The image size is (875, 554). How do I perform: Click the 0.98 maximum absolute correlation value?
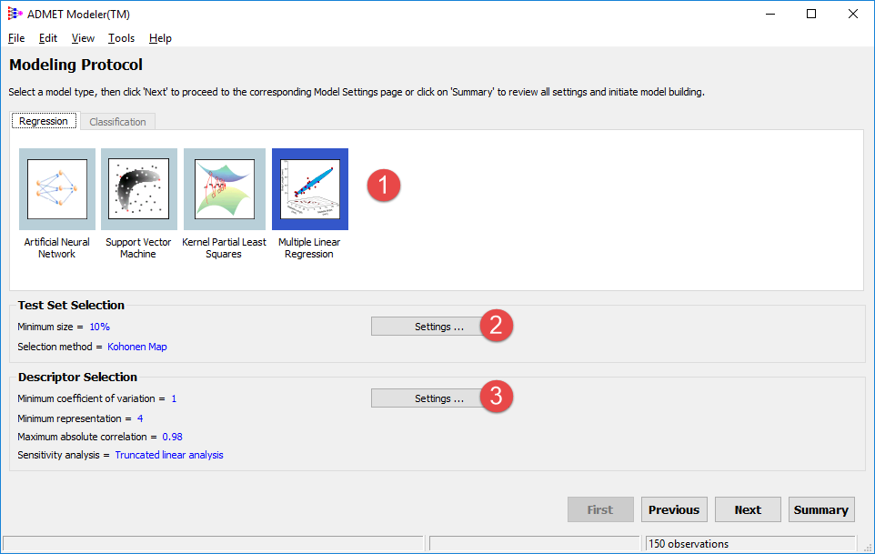tap(173, 437)
